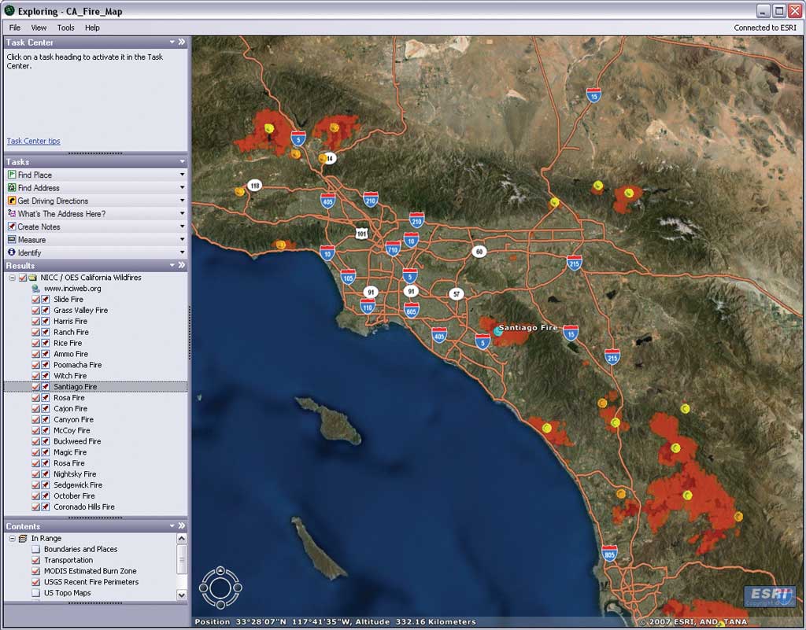The height and width of the screenshot is (630, 806).
Task: Click the Slide Fire note icon
Action: tap(46, 300)
